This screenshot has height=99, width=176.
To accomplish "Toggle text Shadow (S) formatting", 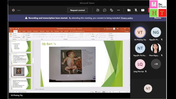I will [40, 37].
